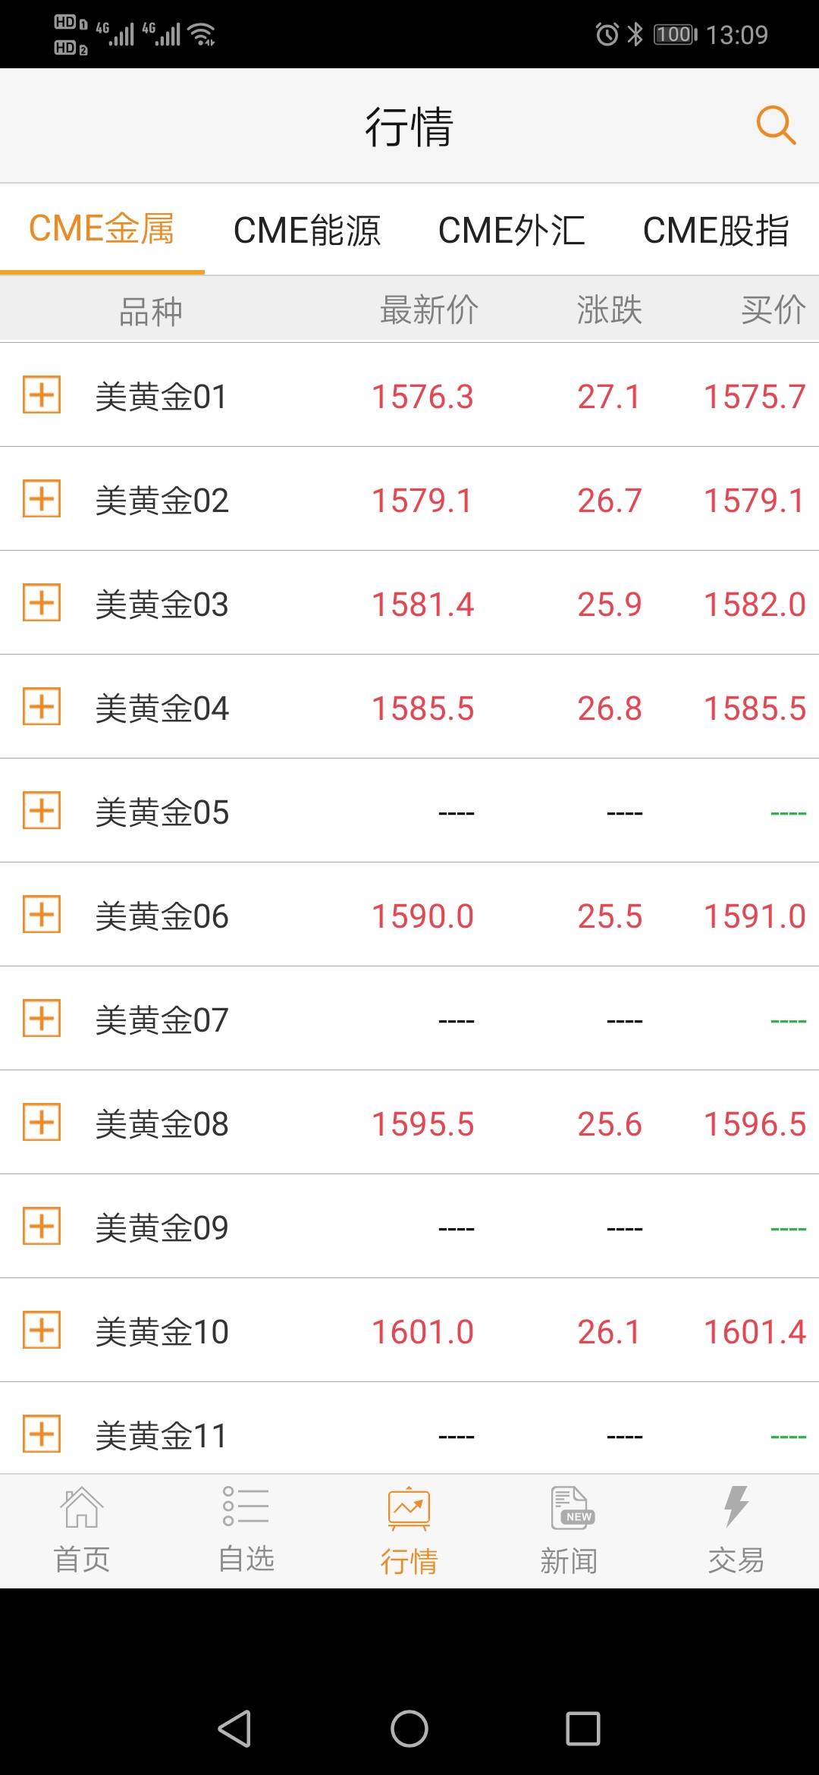Open the 美黄金10 contract row

pyautogui.click(x=409, y=1331)
